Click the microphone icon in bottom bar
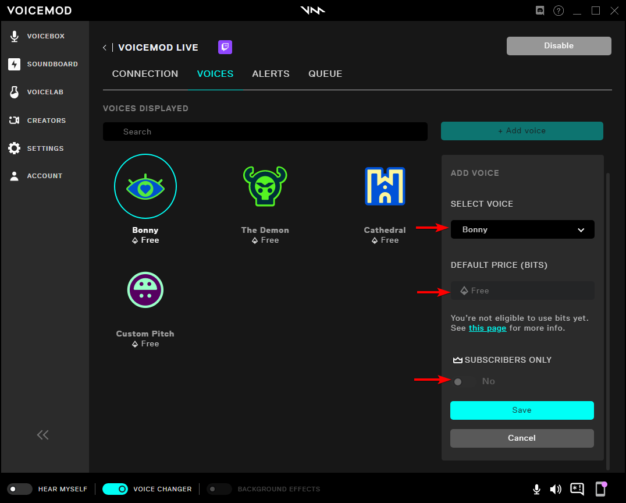The height and width of the screenshot is (503, 626). coord(537,489)
